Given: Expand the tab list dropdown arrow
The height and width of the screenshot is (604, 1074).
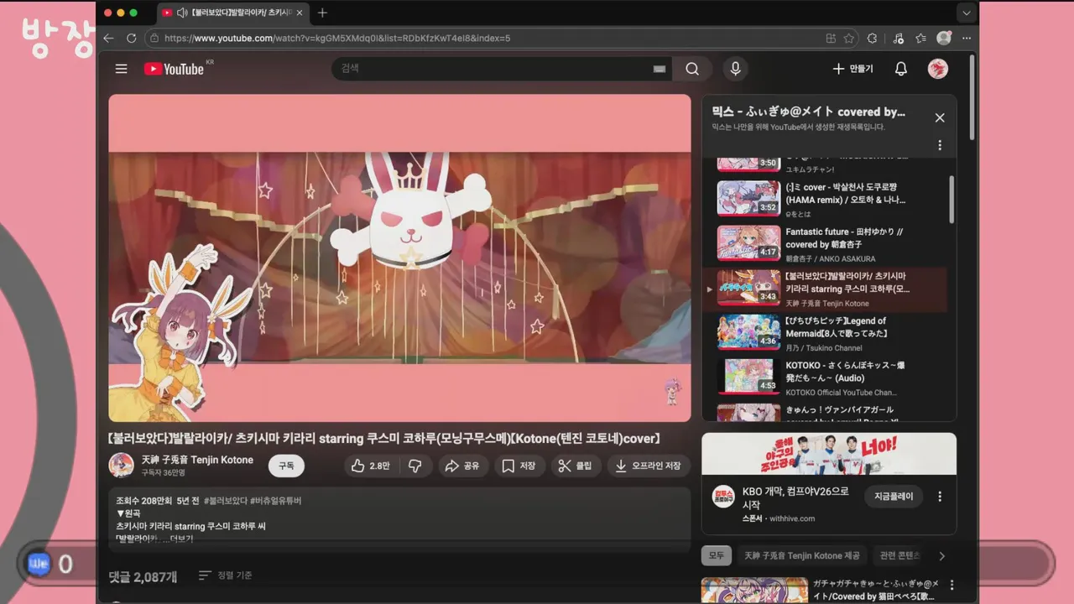Looking at the screenshot, I should [x=967, y=13].
